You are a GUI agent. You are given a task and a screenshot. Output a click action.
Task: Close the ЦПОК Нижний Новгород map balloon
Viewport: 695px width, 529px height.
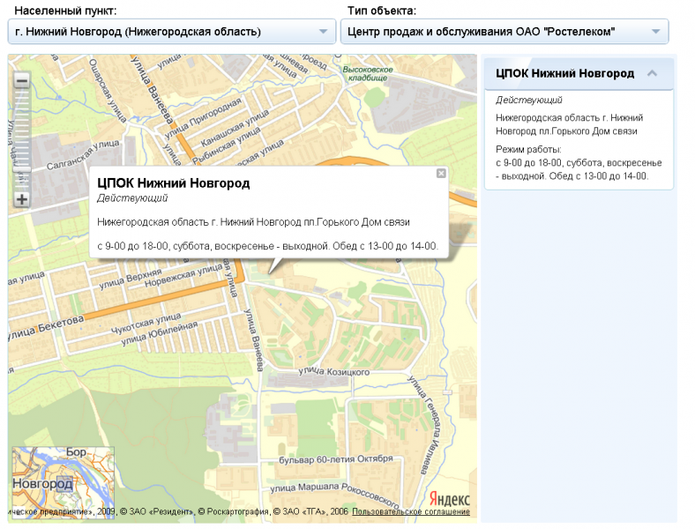point(441,173)
